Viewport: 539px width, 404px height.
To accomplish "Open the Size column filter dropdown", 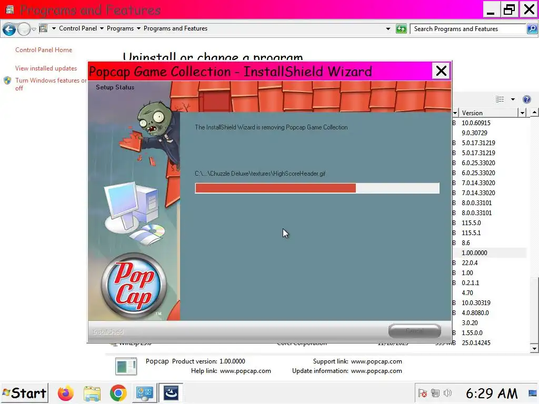I will [455, 113].
